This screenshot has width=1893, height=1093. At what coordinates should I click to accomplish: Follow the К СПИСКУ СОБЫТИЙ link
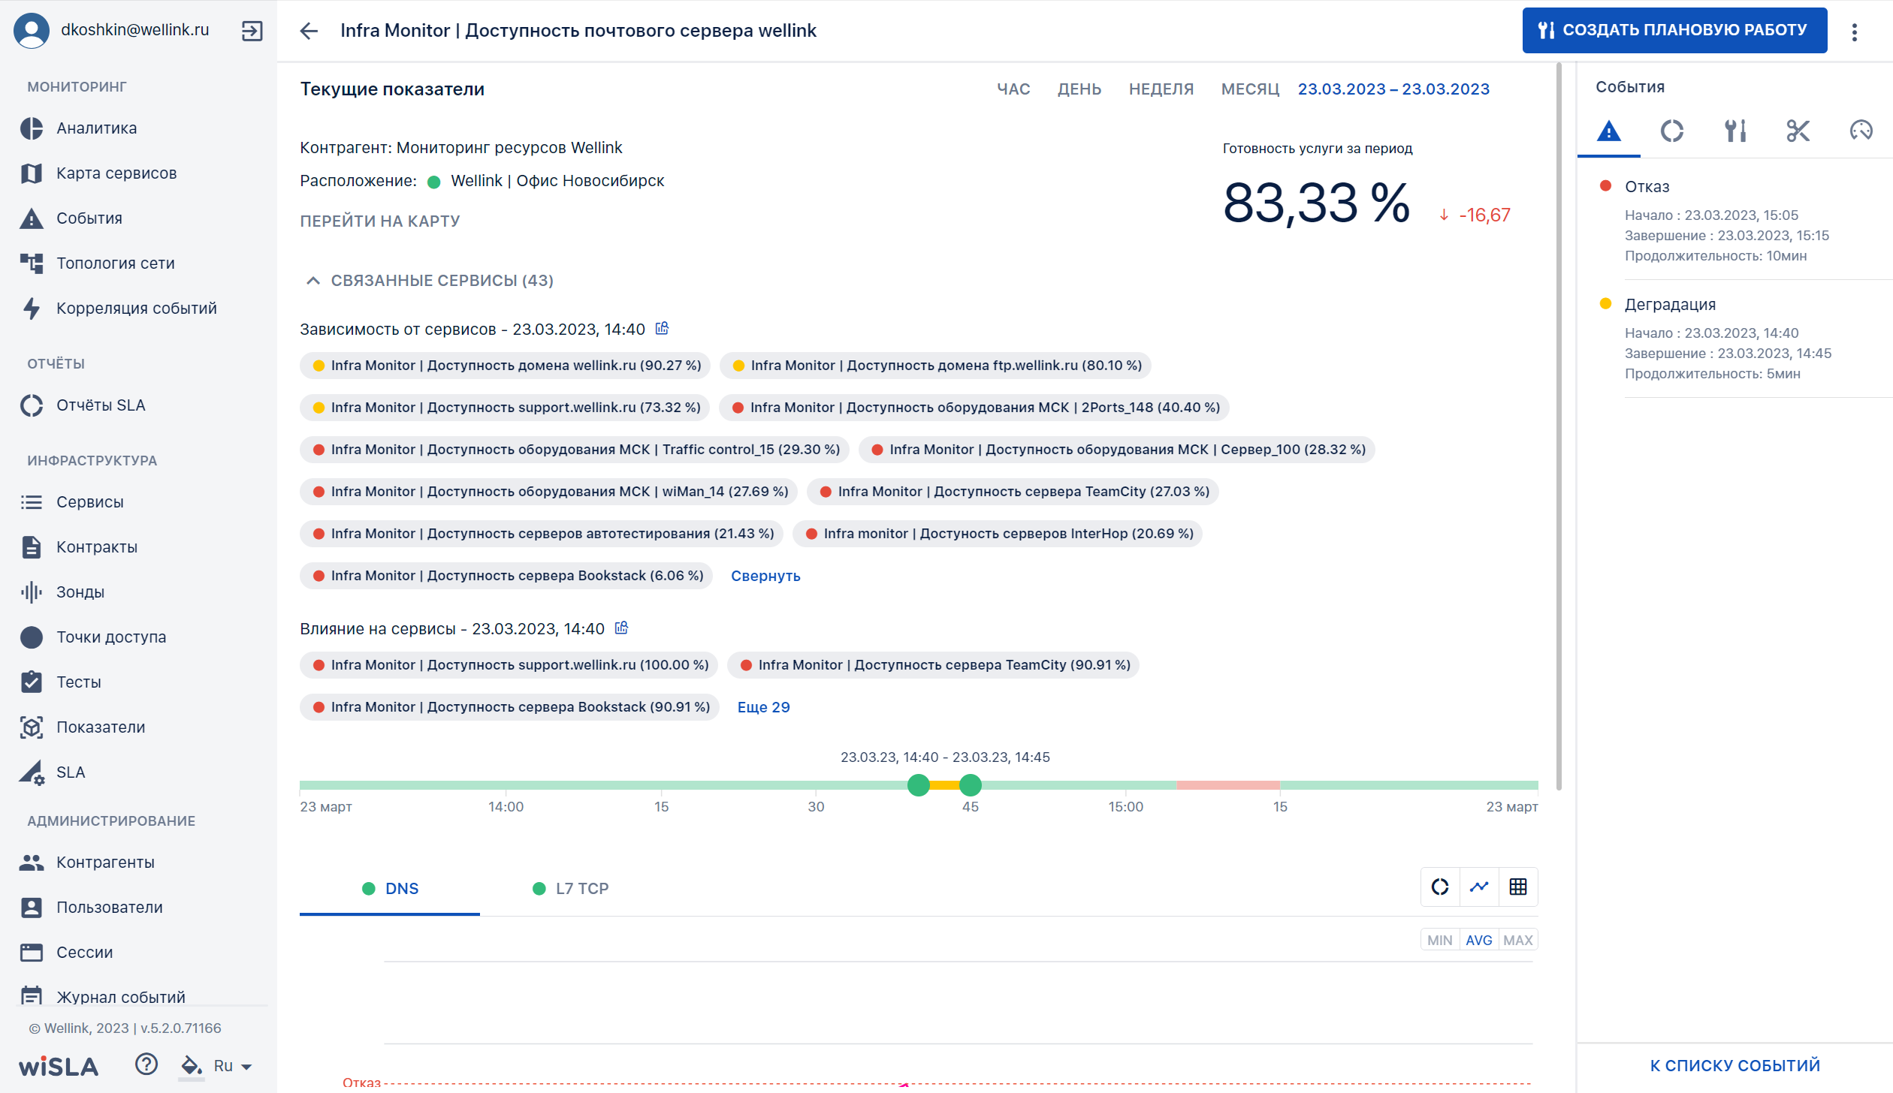(x=1734, y=1065)
